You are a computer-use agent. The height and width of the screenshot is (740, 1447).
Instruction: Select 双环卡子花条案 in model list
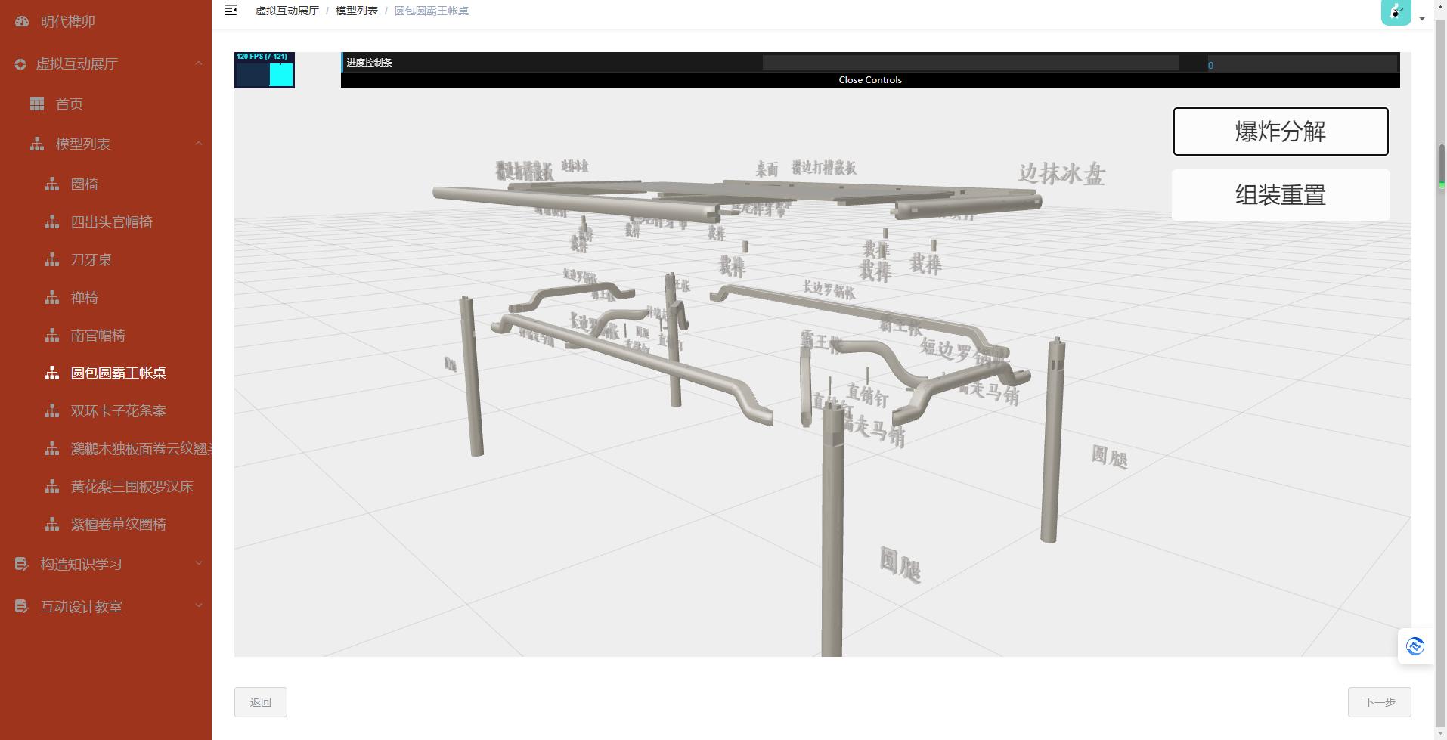tap(119, 411)
